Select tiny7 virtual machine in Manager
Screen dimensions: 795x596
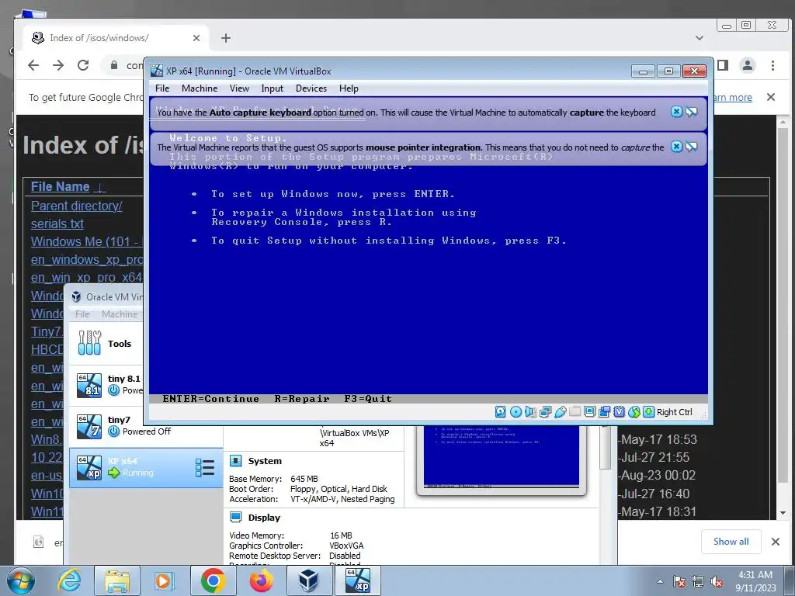pyautogui.click(x=145, y=426)
